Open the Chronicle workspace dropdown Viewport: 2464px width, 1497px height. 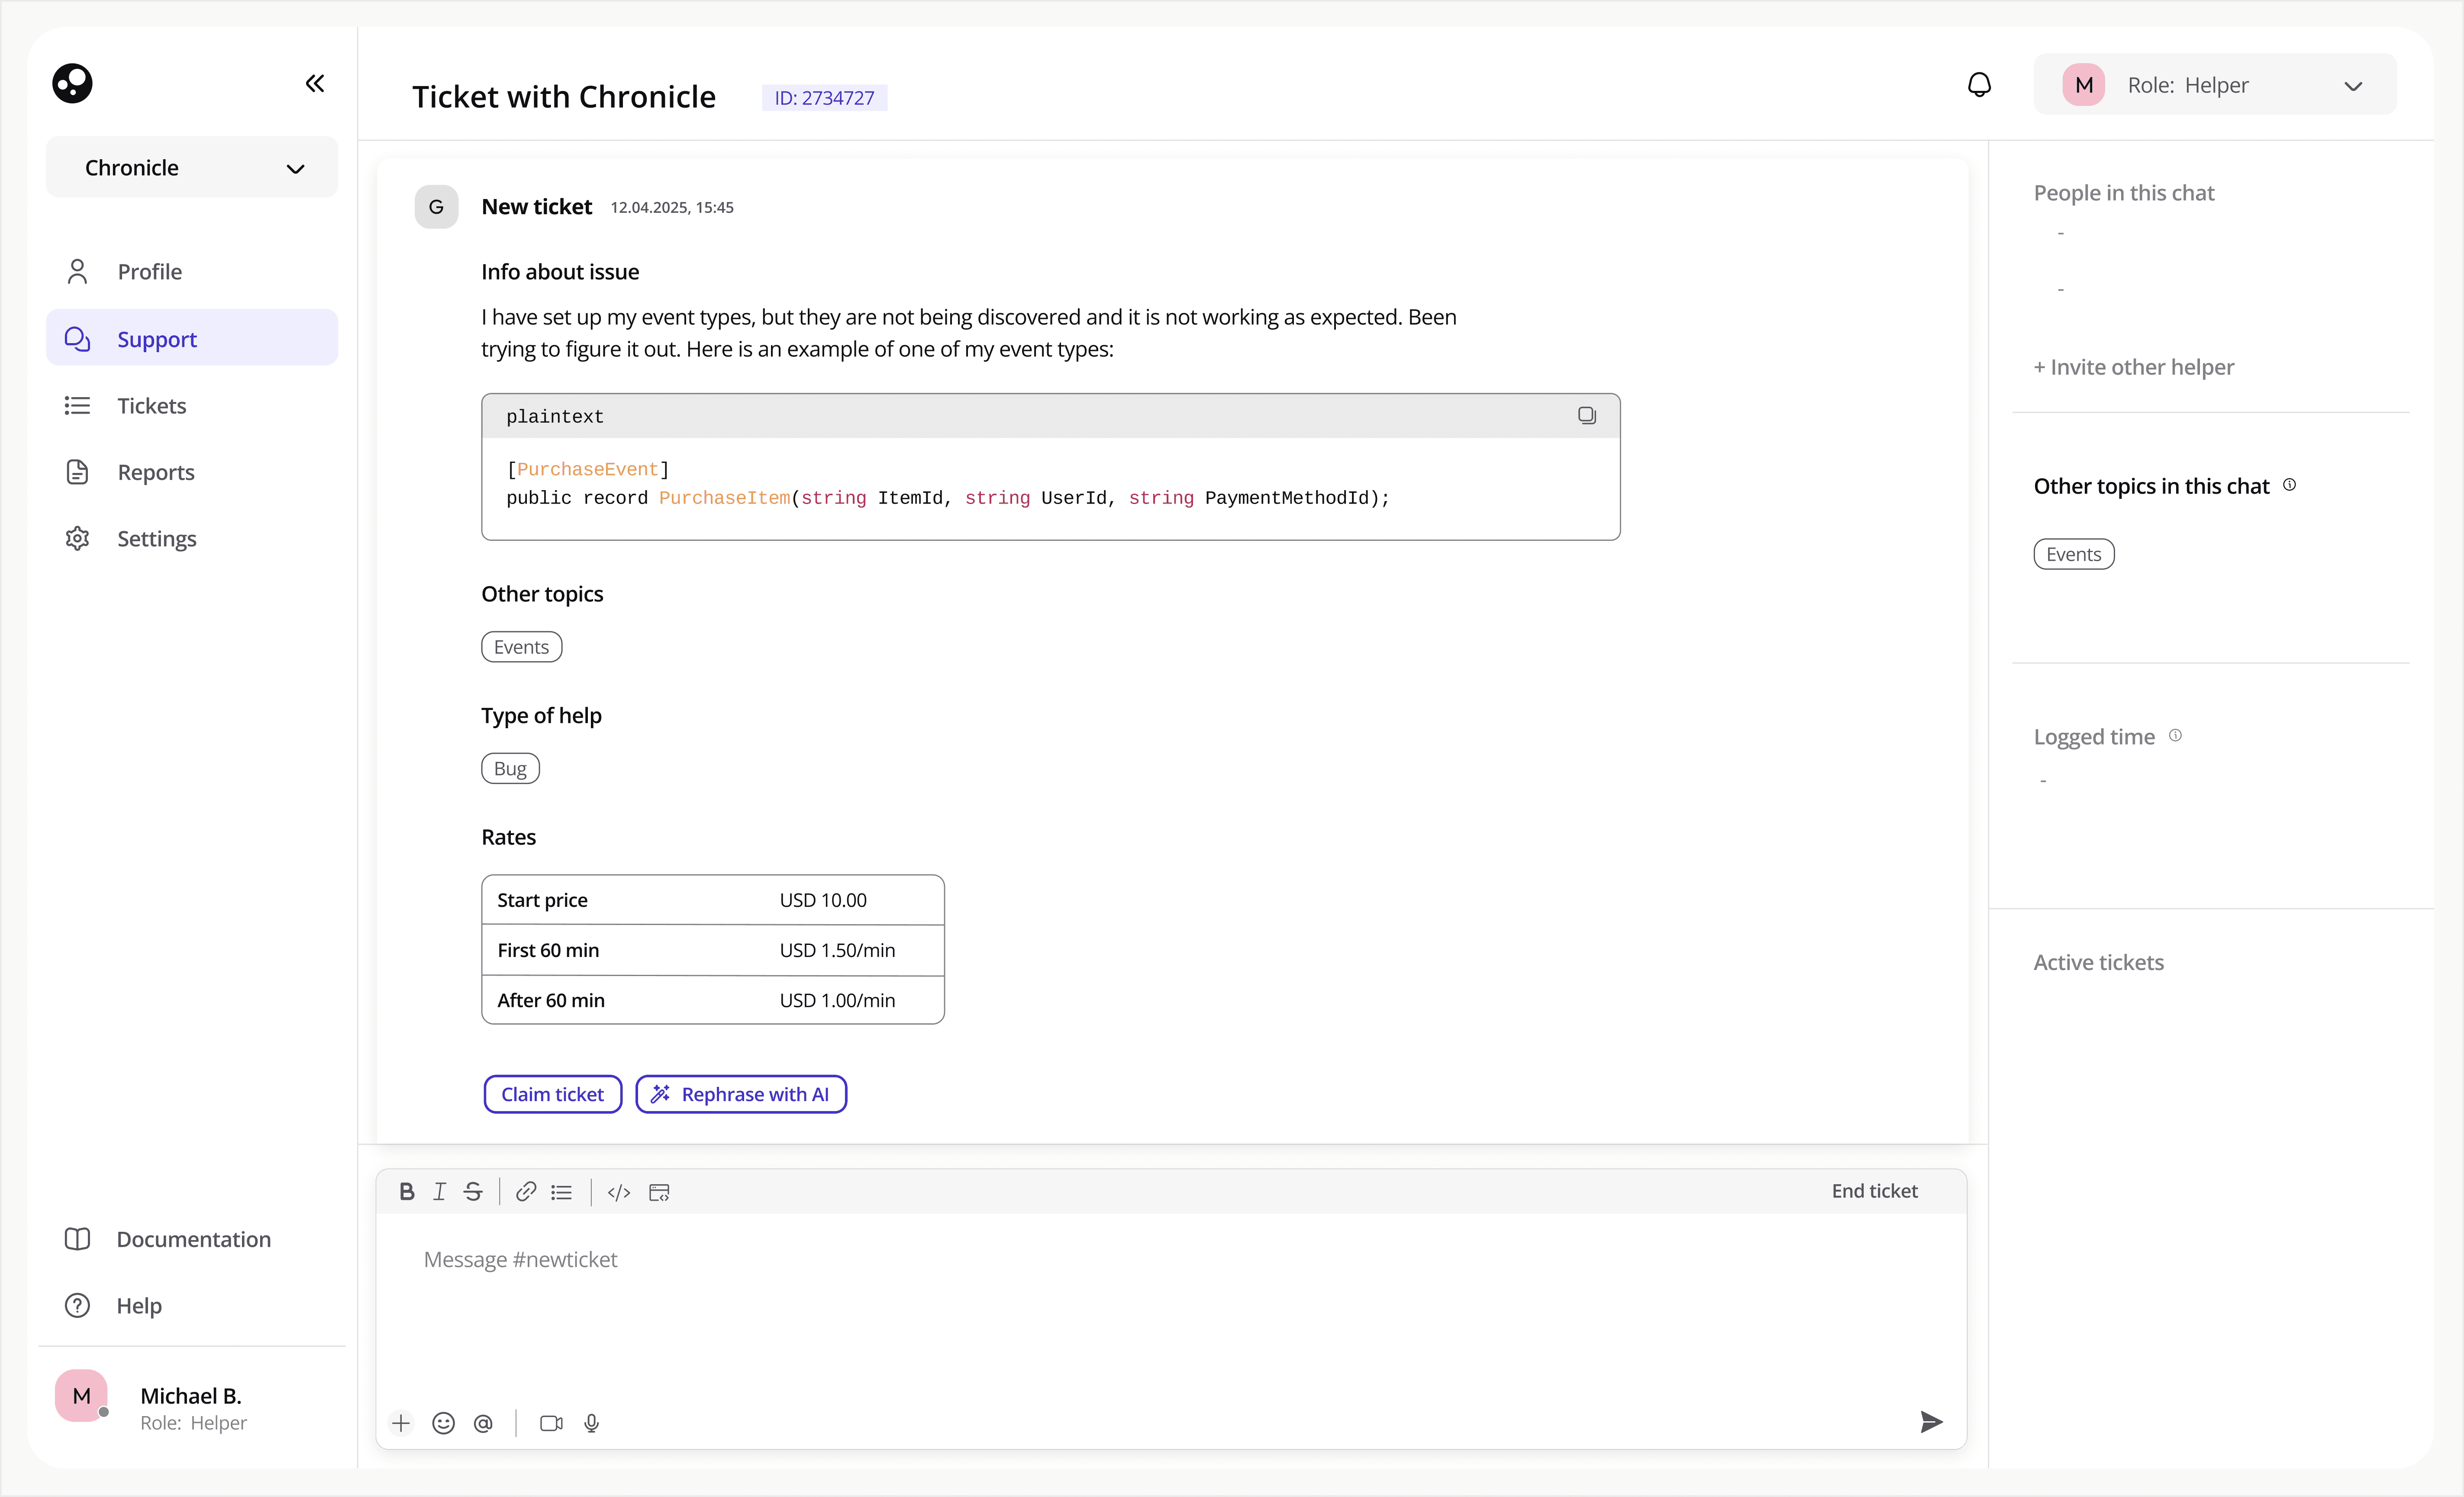(192, 167)
